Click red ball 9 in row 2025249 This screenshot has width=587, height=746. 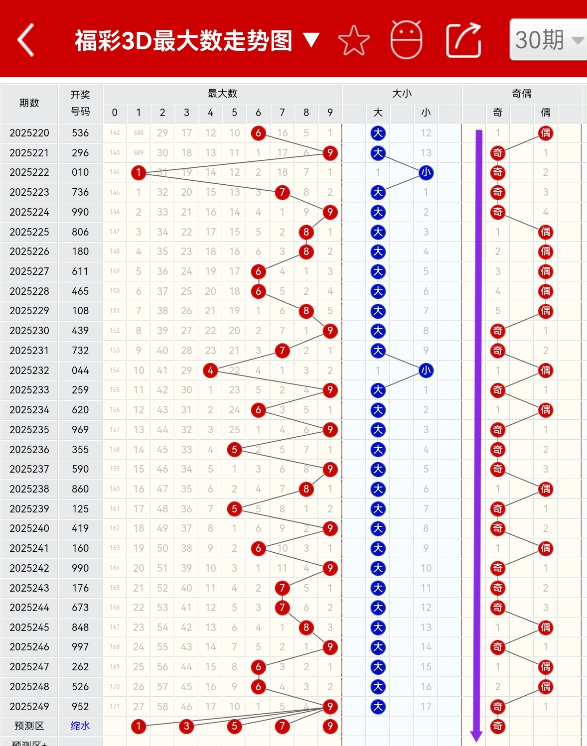330,707
